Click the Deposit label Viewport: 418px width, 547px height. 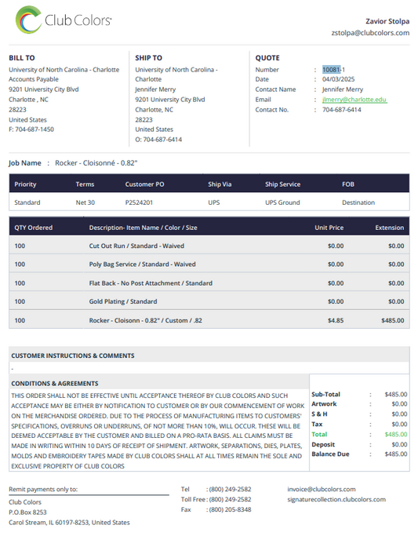pos(323,444)
